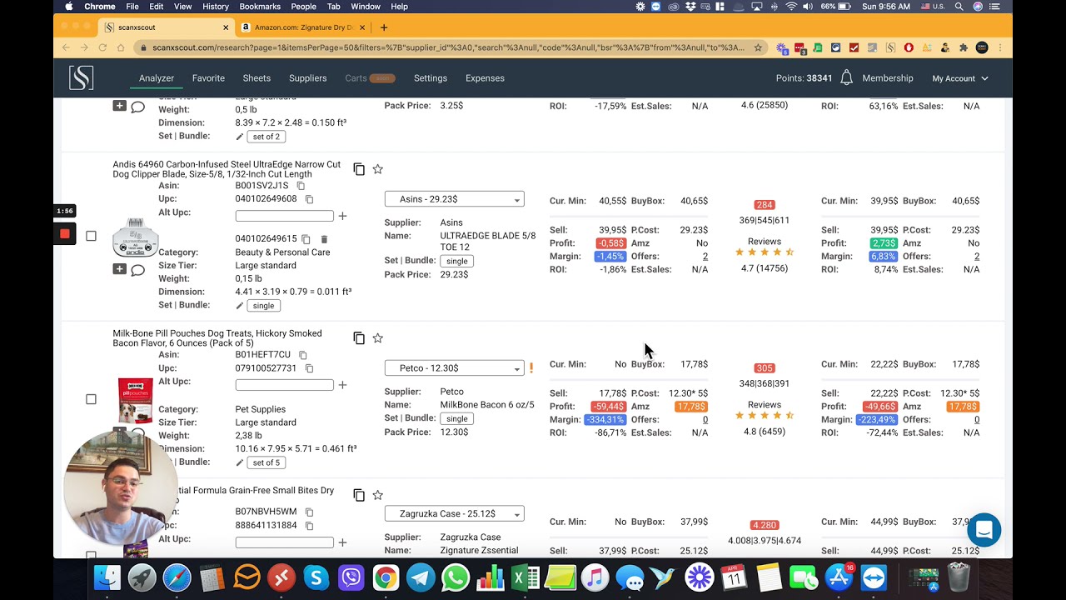The height and width of the screenshot is (600, 1066).
Task: Click the single bundle button in Andis details
Action: point(263,306)
